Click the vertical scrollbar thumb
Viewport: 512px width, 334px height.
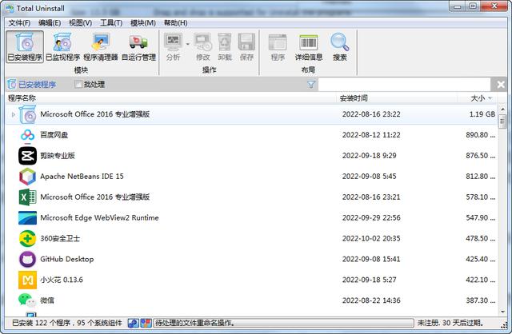point(502,121)
